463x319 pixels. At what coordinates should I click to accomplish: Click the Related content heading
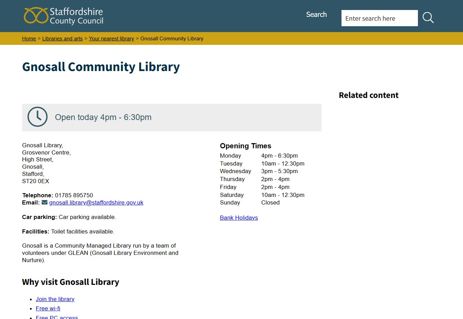click(368, 95)
